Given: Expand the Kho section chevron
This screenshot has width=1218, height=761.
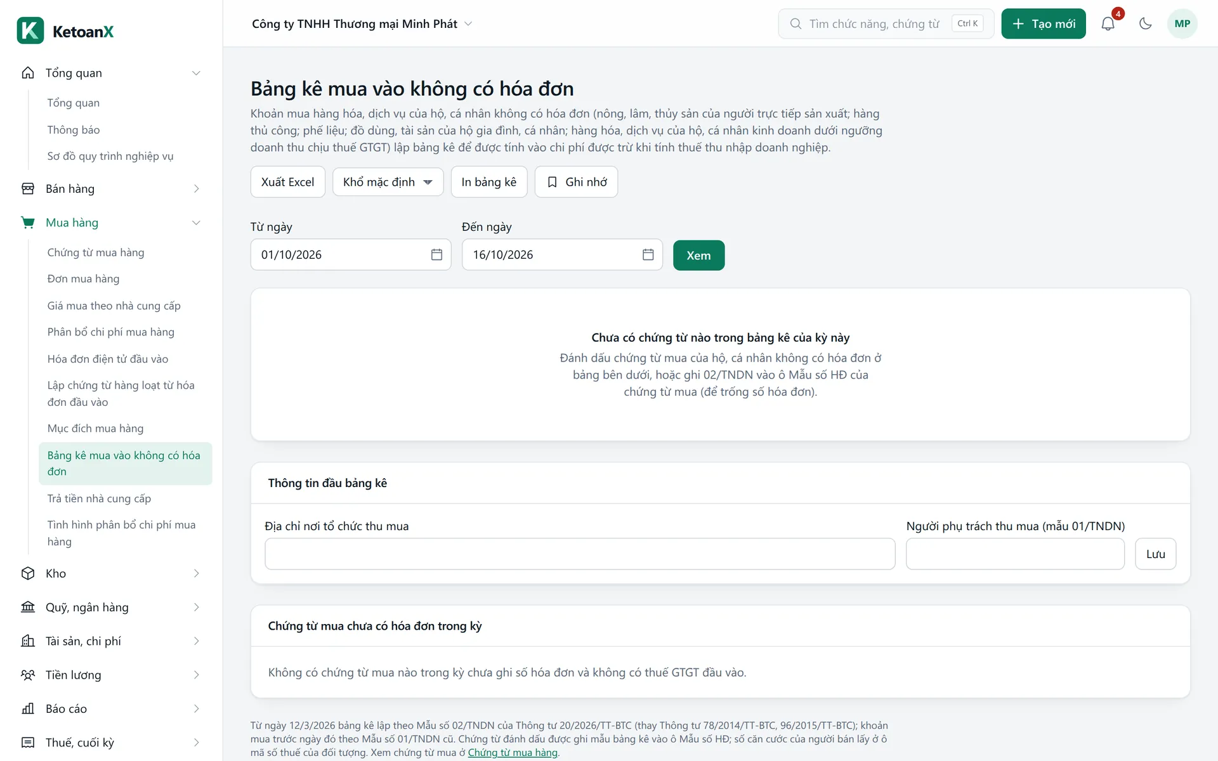Looking at the screenshot, I should [196, 573].
